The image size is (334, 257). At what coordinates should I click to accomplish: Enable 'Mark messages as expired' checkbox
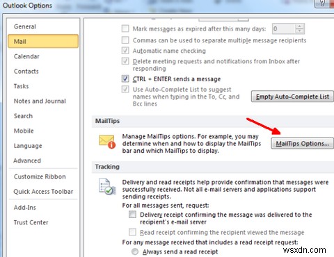tap(125, 28)
